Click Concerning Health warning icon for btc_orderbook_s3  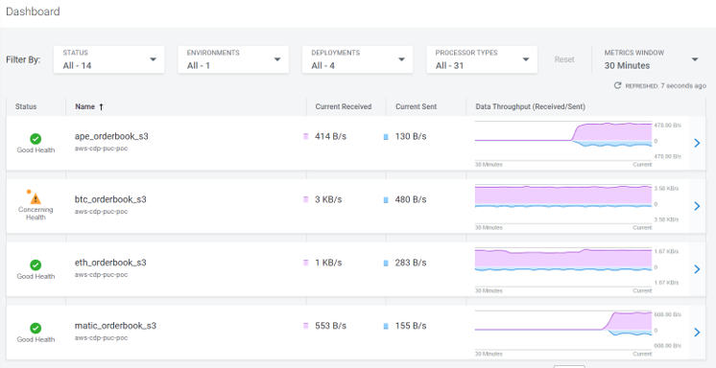tap(36, 198)
